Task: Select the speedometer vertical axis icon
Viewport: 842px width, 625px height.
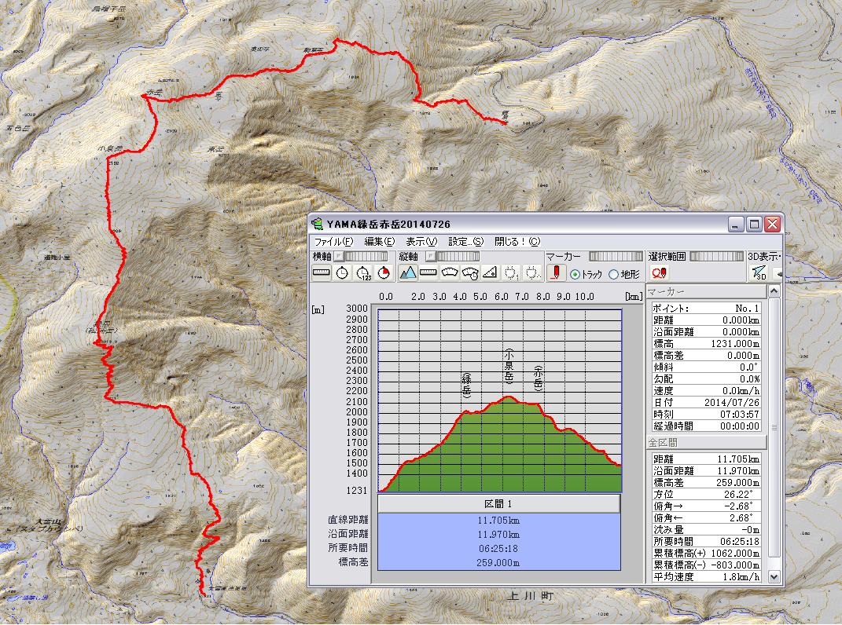Action: (449, 273)
